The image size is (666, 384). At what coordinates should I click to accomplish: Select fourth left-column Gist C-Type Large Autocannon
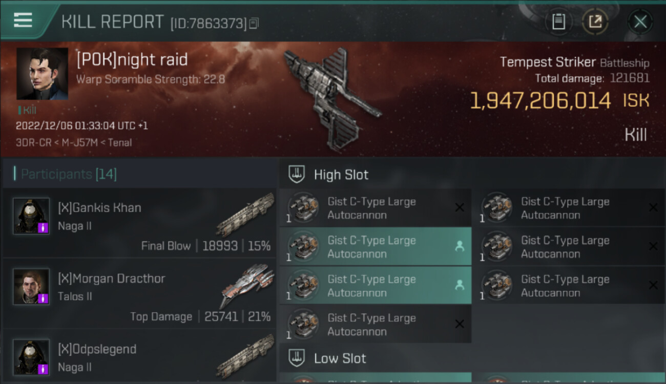[x=376, y=325]
